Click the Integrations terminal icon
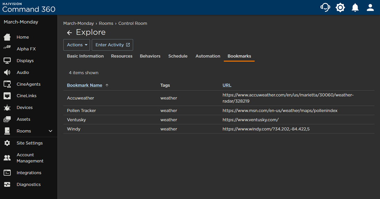This screenshot has width=380, height=199. coord(7,172)
